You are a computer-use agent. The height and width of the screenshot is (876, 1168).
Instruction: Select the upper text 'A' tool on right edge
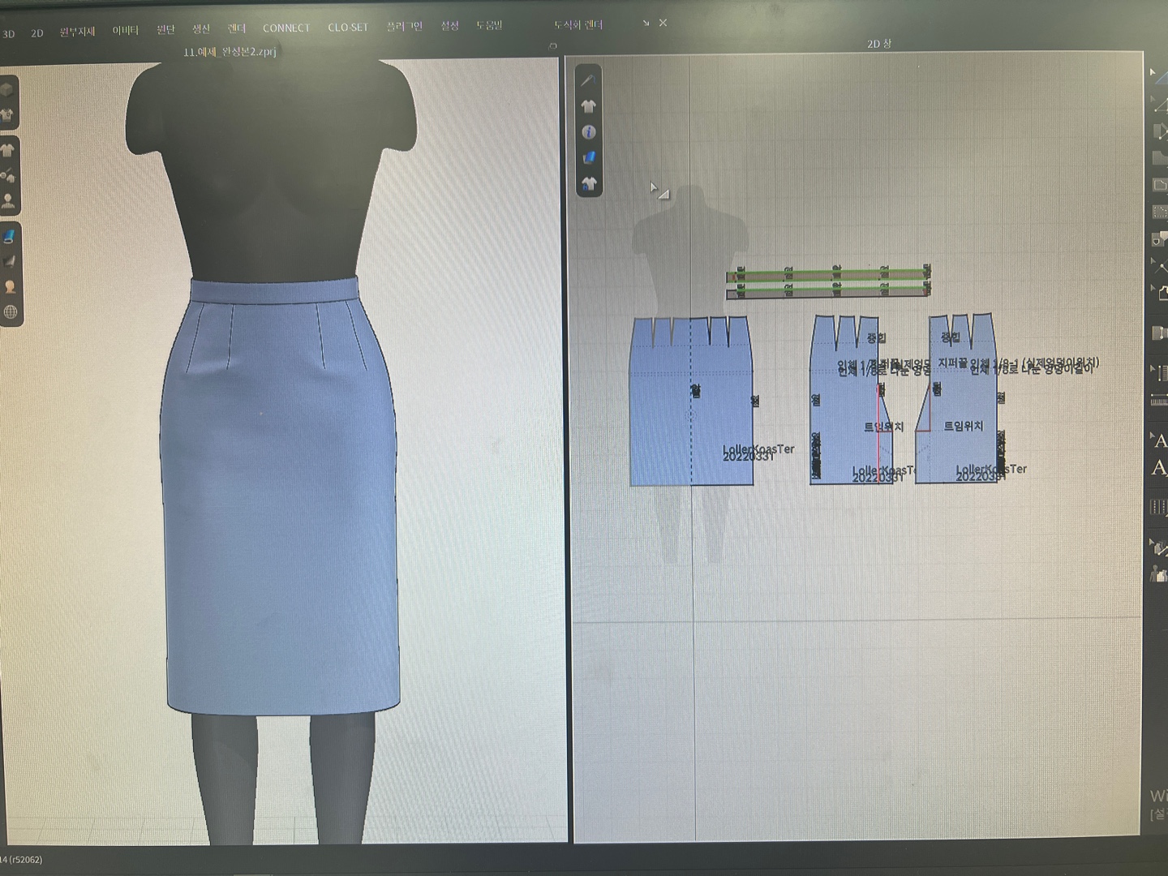click(1160, 440)
